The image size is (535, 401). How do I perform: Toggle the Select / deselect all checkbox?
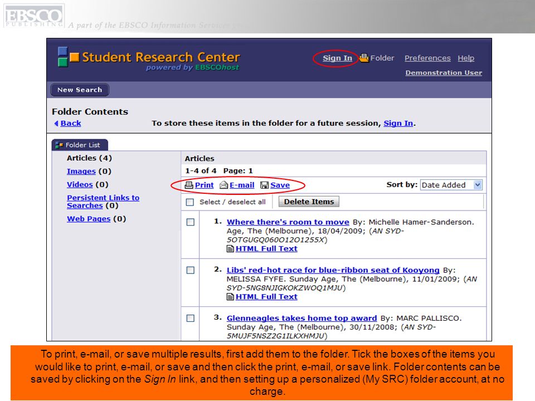(x=189, y=202)
